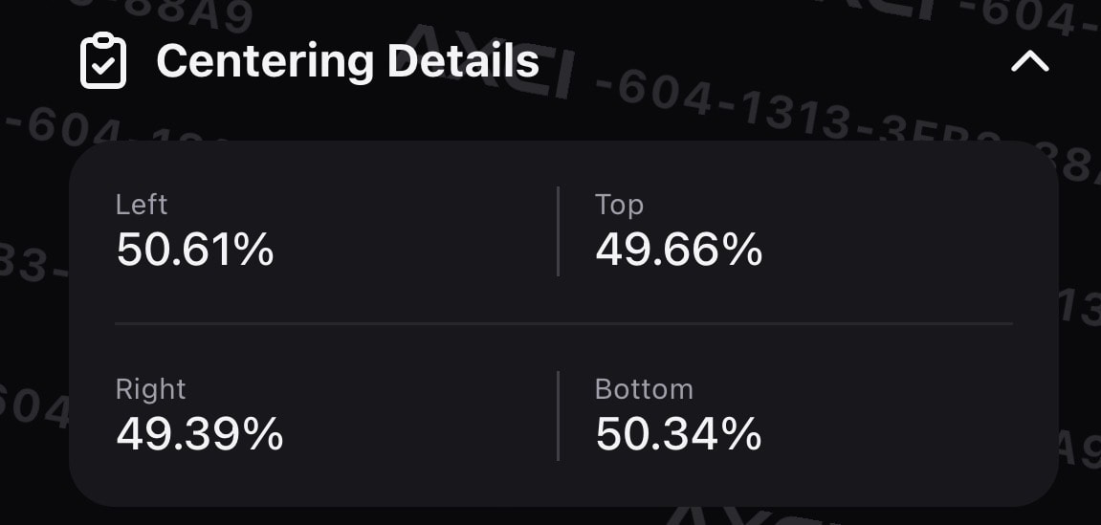Image resolution: width=1101 pixels, height=525 pixels.
Task: Click the word Details in the heading
Action: click(x=463, y=61)
